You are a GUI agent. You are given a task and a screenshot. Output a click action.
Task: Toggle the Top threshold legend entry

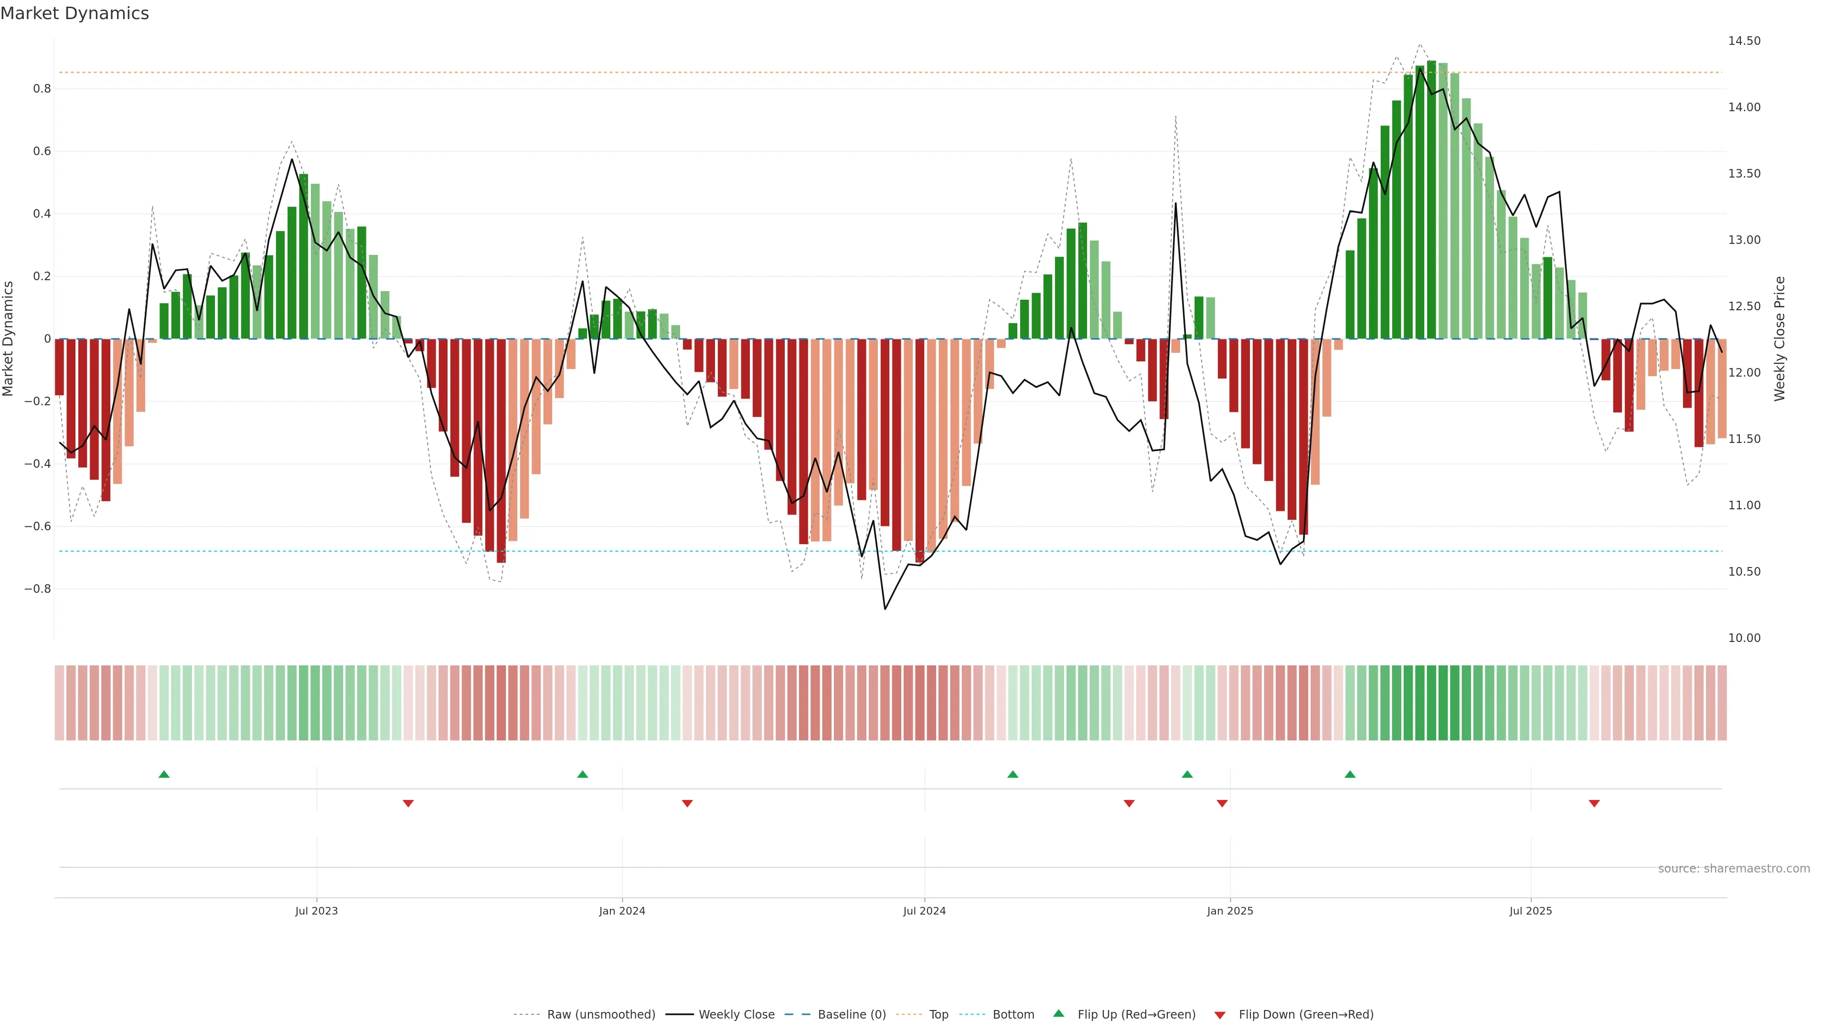point(938,1015)
